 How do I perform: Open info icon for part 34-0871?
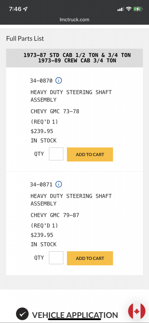(x=59, y=184)
